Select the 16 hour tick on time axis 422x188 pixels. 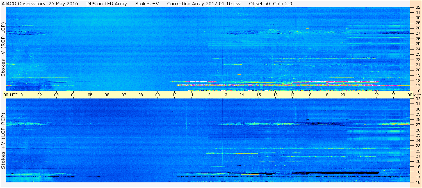click(275, 95)
